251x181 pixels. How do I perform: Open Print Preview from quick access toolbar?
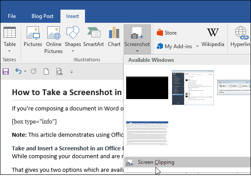(59, 71)
